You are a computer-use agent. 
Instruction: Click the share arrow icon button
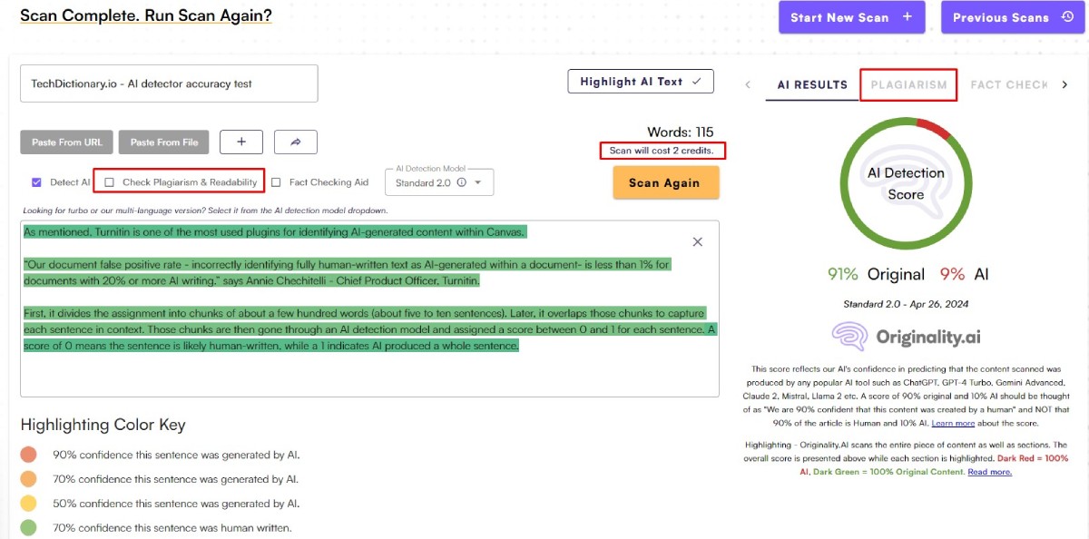pos(295,142)
